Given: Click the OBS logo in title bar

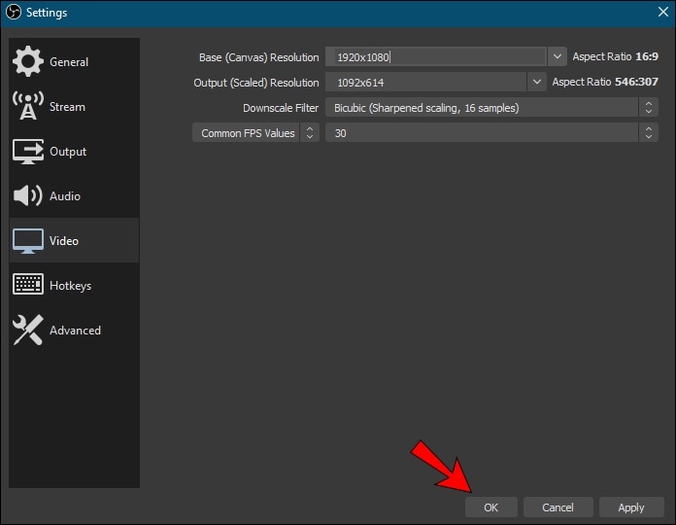Looking at the screenshot, I should (14, 12).
